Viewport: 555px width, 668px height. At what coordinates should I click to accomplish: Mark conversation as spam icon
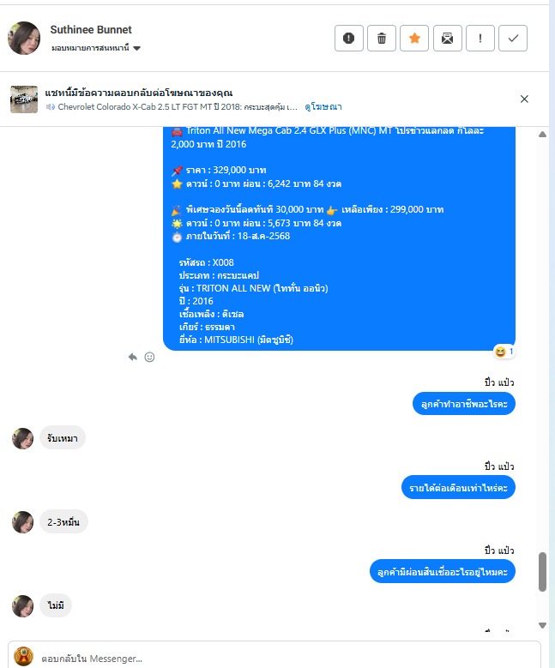coord(348,39)
